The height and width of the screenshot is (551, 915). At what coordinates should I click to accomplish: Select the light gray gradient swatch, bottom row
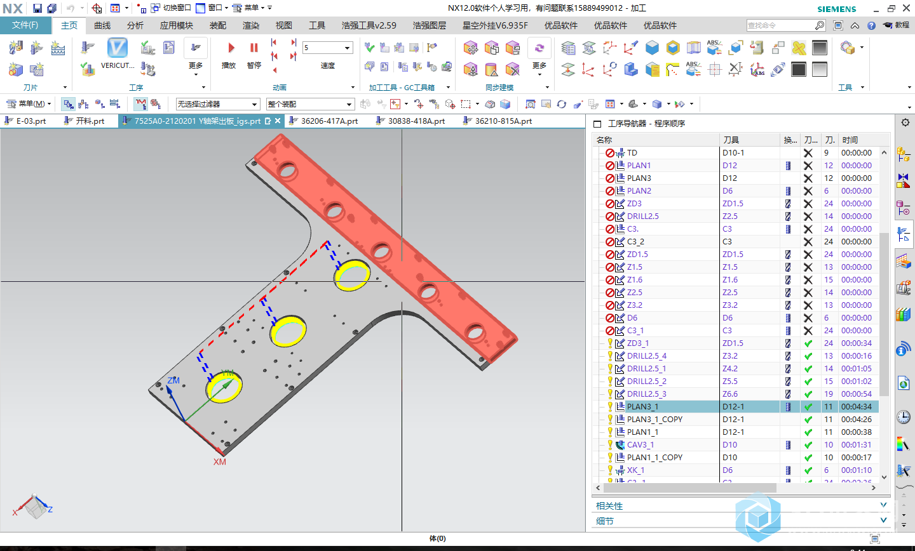coord(820,69)
